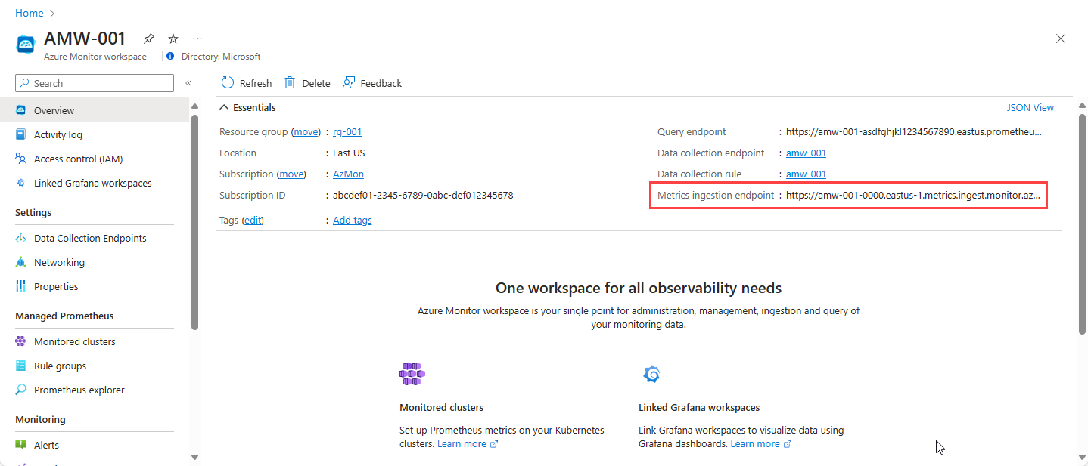The width and height of the screenshot is (1088, 466).
Task: Open the Access control (IAM) menu item
Action: point(95,159)
